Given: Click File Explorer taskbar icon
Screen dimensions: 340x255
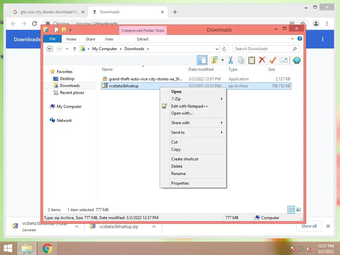Looking at the screenshot, I should pos(27,248).
